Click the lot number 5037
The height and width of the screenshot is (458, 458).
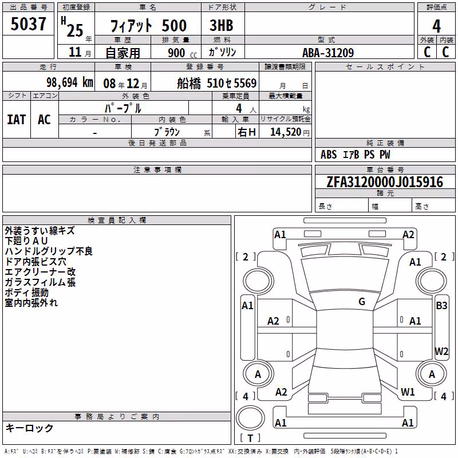click(28, 24)
